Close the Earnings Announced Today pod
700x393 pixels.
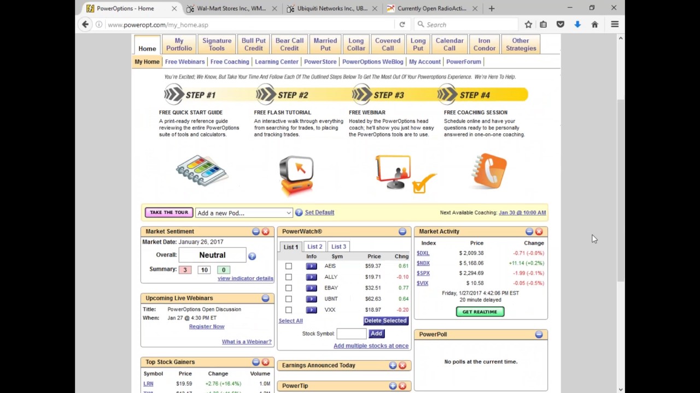pyautogui.click(x=402, y=365)
